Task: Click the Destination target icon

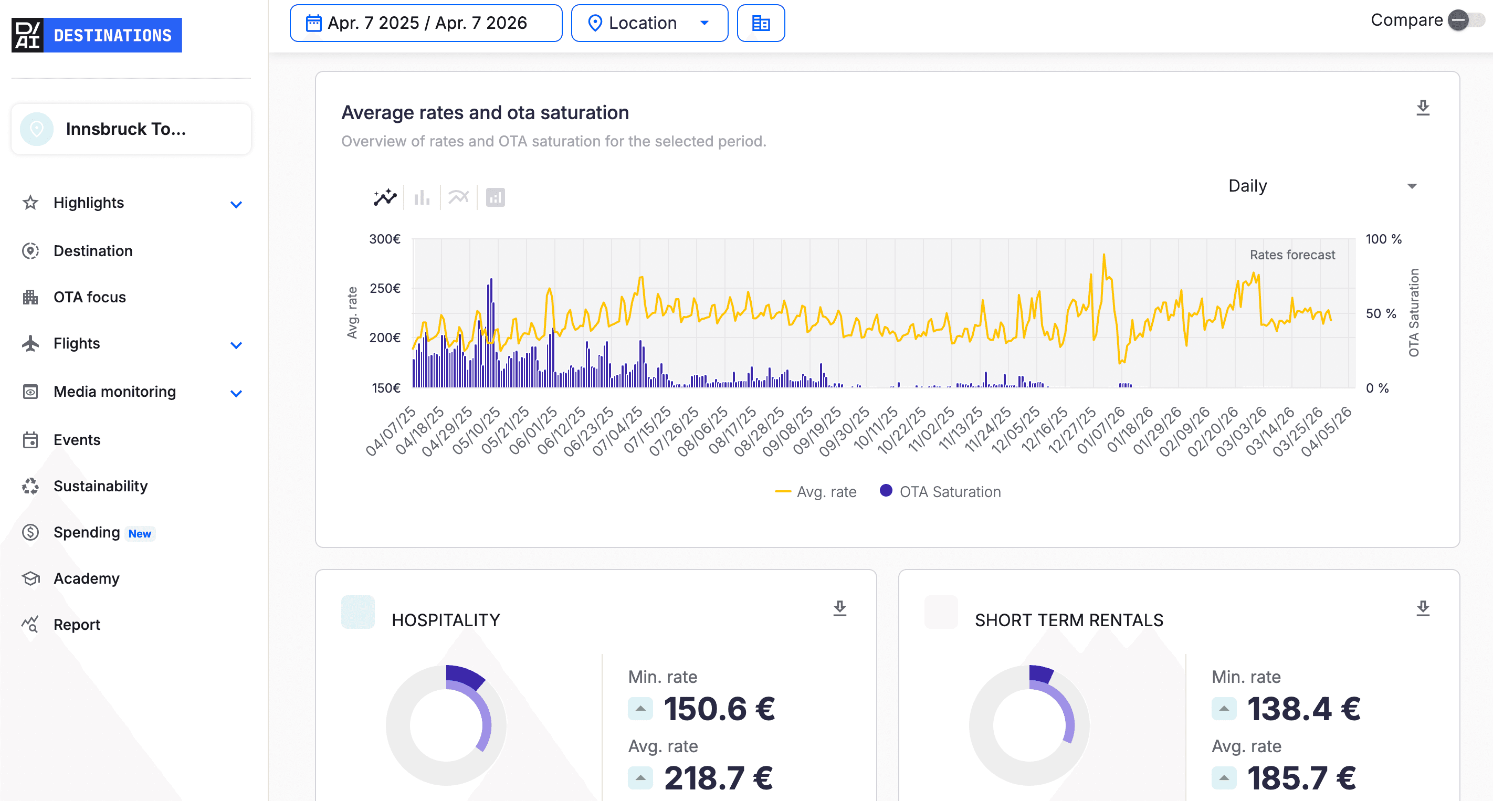Action: click(x=30, y=250)
